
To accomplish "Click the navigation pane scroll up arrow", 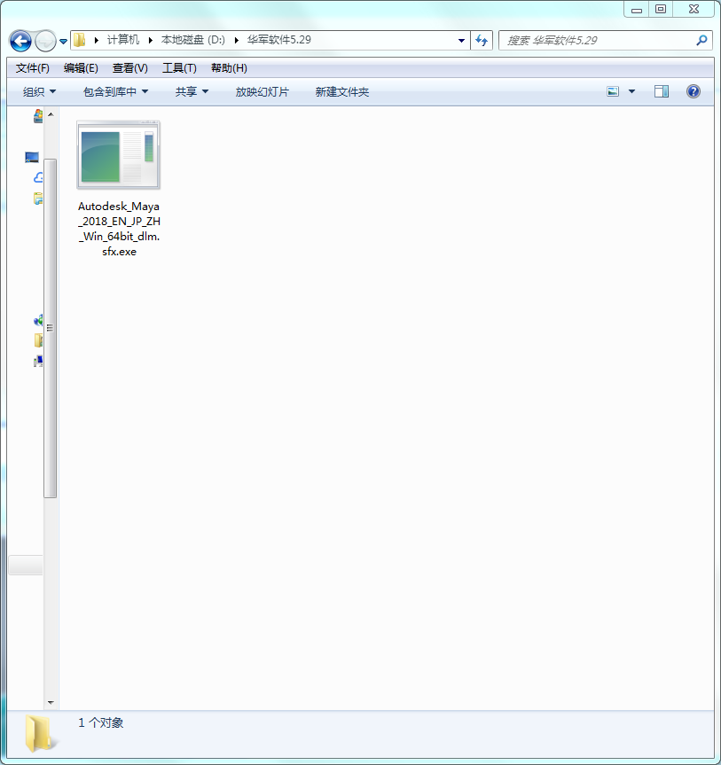I will coord(51,114).
